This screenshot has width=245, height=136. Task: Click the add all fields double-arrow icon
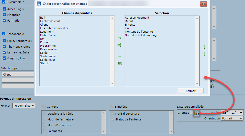click(x=120, y=45)
